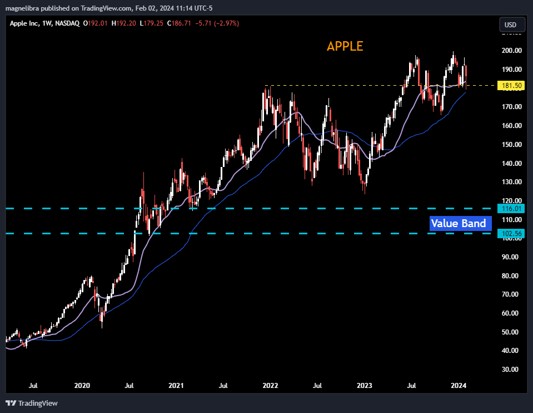Click the 170.00 price axis label
The width and height of the screenshot is (533, 413).
[511, 107]
